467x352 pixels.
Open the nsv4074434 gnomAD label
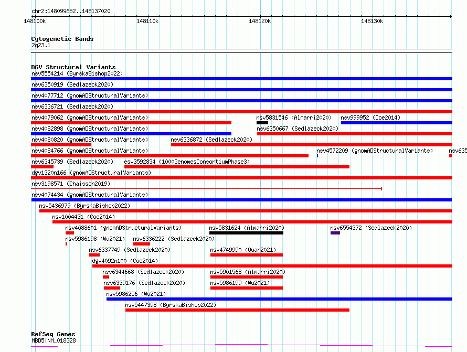click(x=90, y=195)
